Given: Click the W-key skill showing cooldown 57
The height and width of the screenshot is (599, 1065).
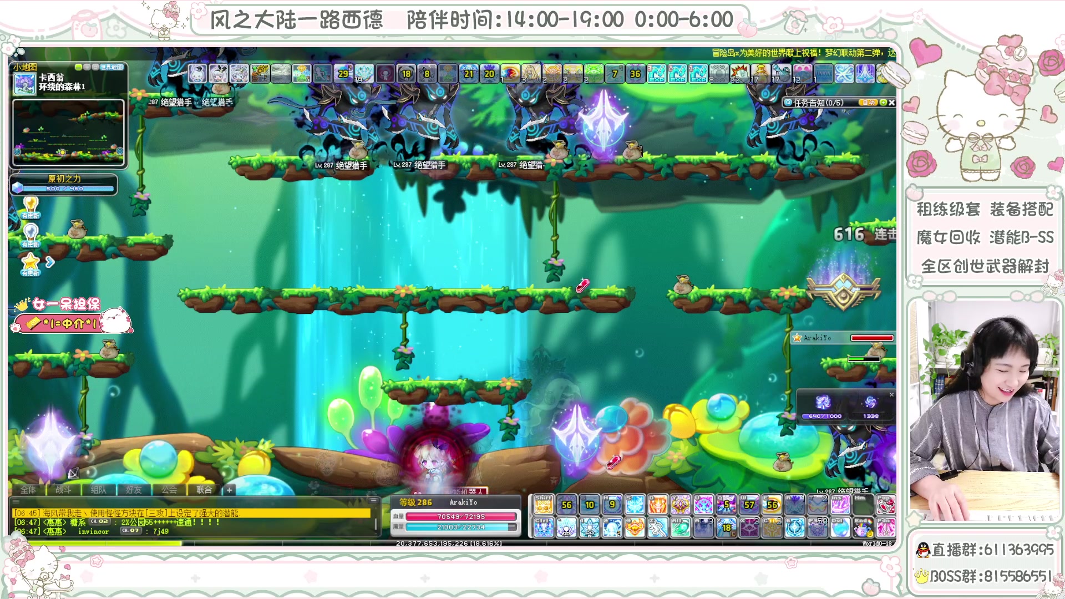Looking at the screenshot, I should 749,505.
